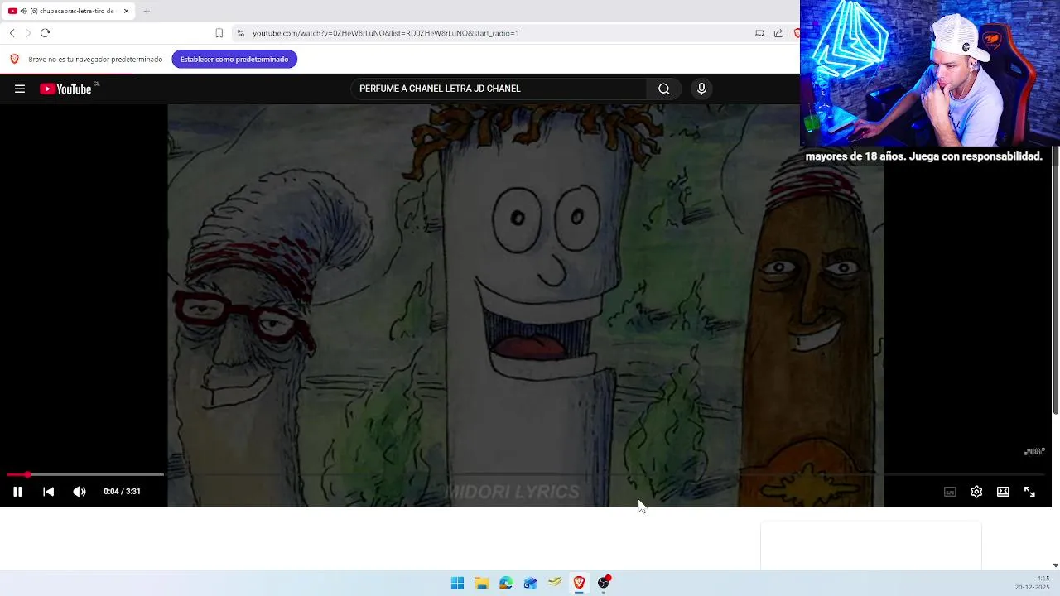Mute the video volume speaker
Image resolution: width=1060 pixels, height=596 pixels.
pyautogui.click(x=79, y=492)
